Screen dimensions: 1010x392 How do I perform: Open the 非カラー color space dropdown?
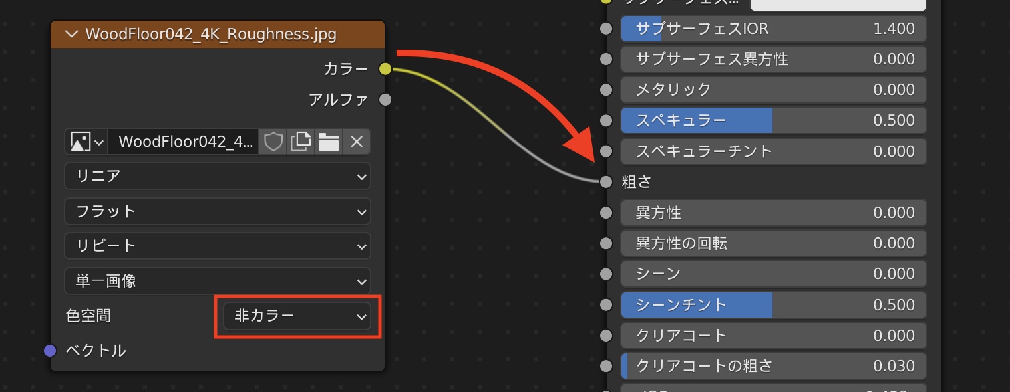click(x=297, y=316)
